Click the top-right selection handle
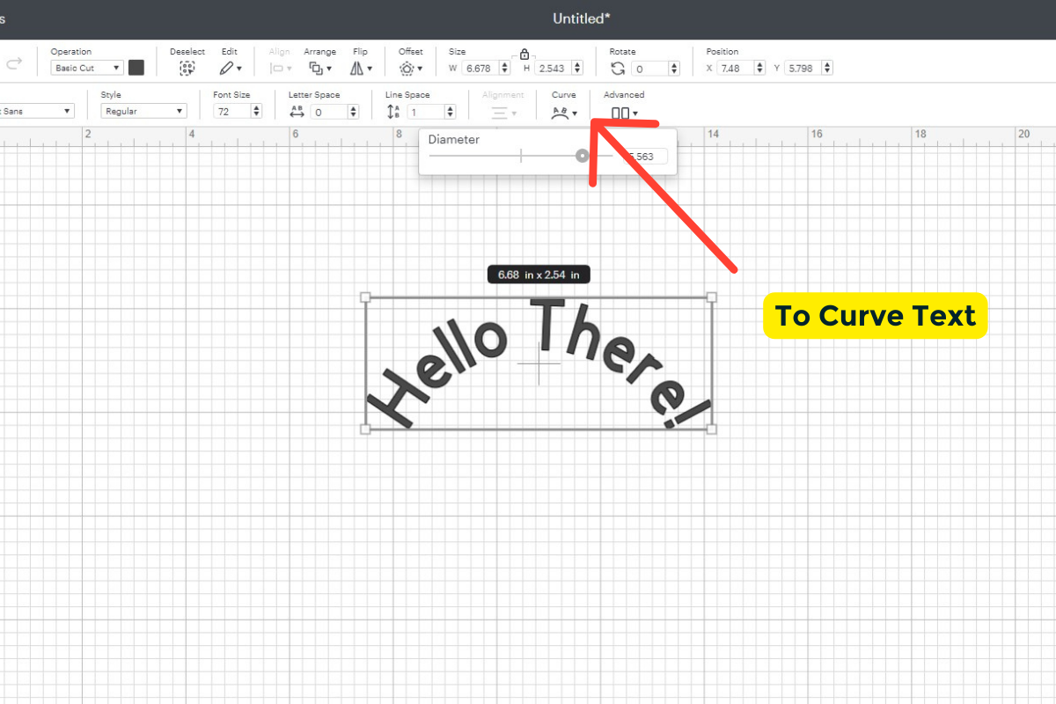 712,297
